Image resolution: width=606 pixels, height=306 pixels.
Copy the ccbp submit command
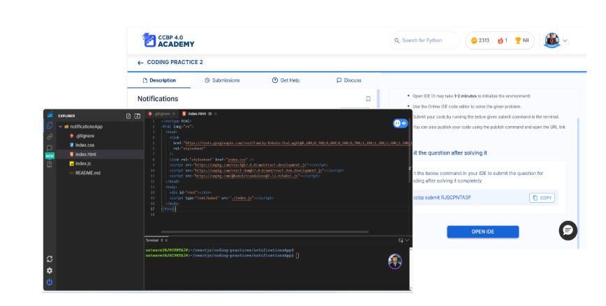542,197
